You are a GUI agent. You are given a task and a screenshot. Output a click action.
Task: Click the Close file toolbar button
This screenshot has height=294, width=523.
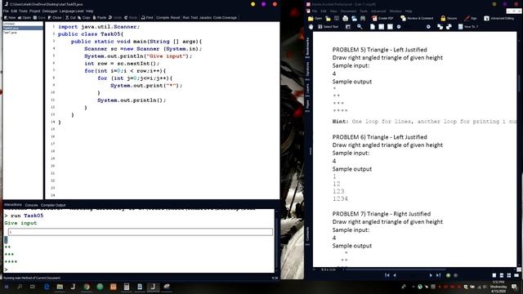tap(55, 18)
